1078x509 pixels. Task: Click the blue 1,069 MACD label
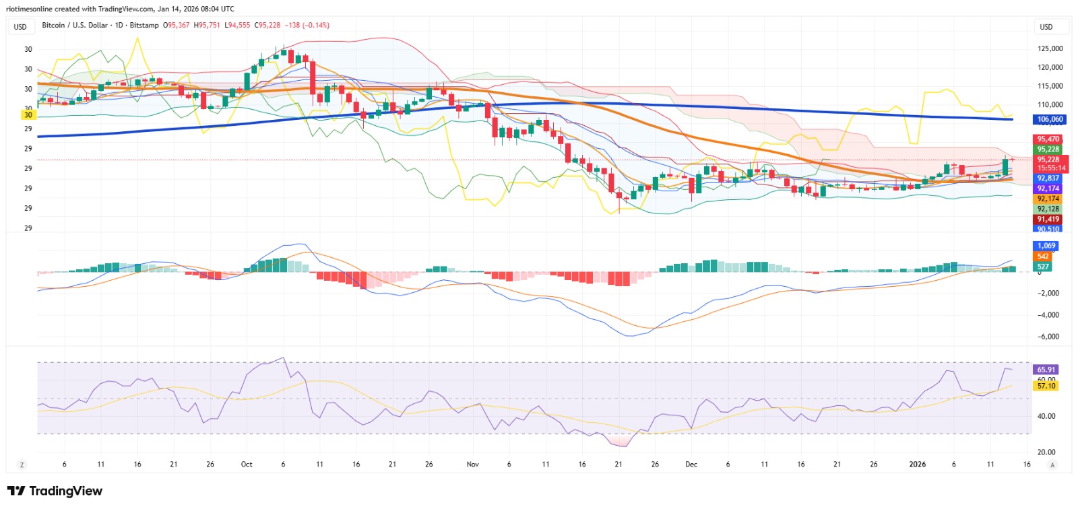(x=1046, y=246)
